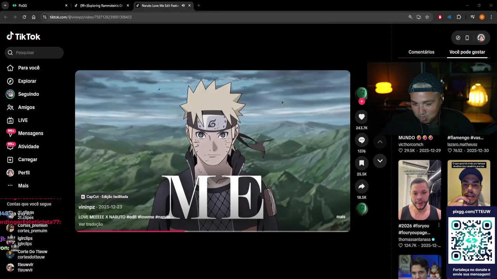Open the victhorcomch profile link
Viewport: 497px width, 279px height.
(411, 145)
